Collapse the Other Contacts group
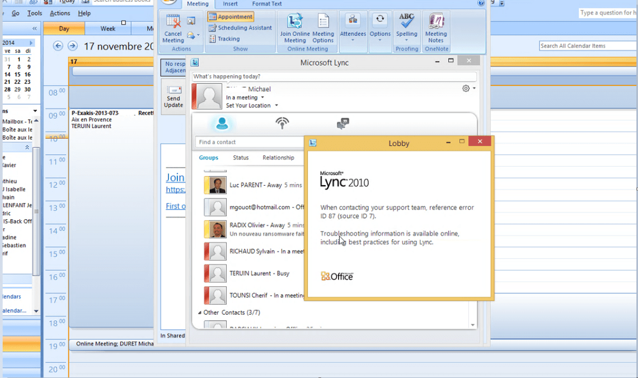 pyautogui.click(x=200, y=313)
